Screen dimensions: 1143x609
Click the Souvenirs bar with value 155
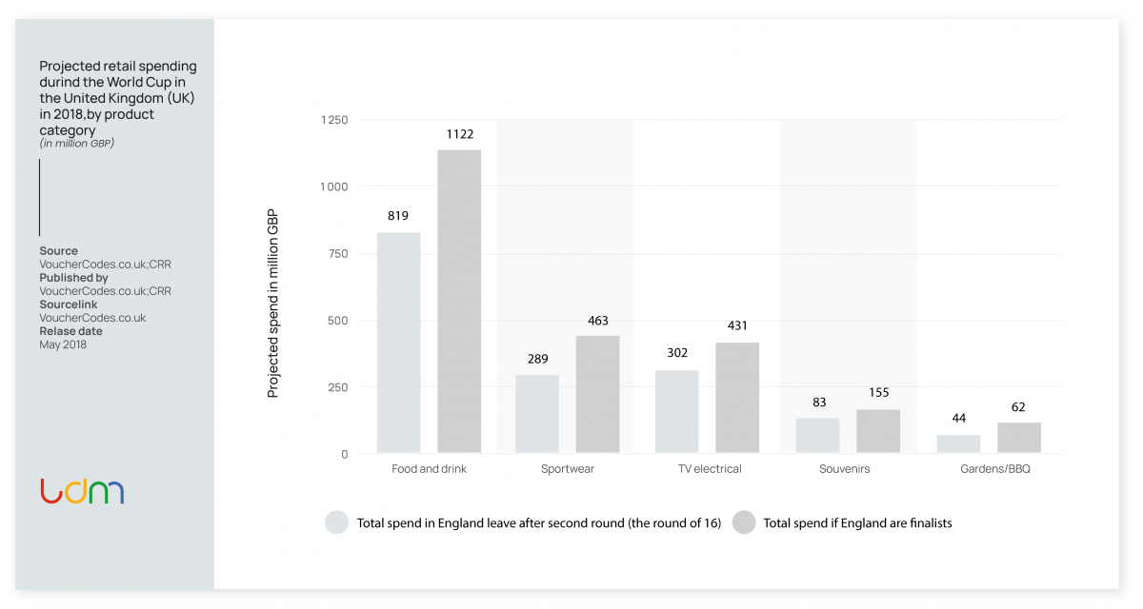click(x=877, y=431)
